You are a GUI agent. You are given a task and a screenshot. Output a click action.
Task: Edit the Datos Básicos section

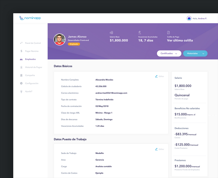[159, 76]
